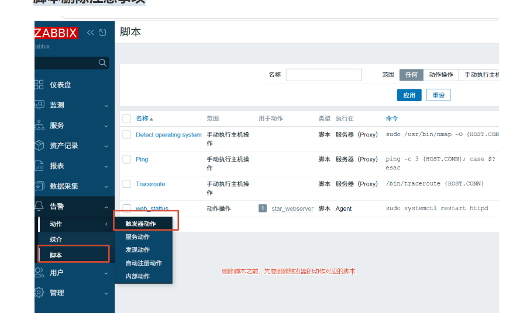The height and width of the screenshot is (313, 520).
Task: Select the 动作操作 scope option
Action: point(440,75)
